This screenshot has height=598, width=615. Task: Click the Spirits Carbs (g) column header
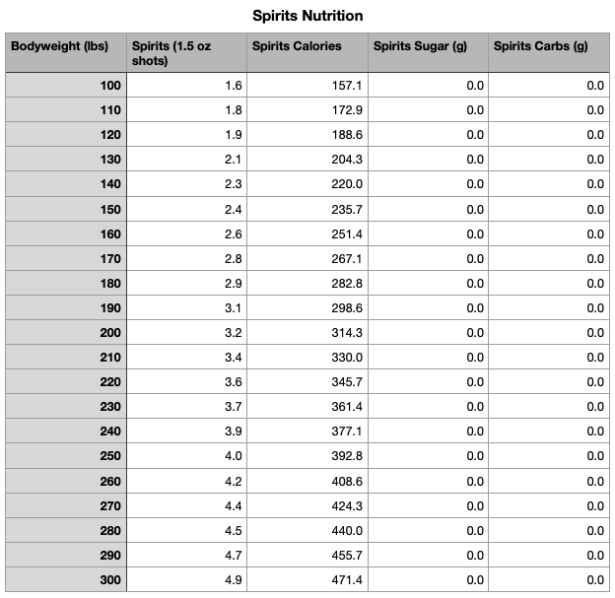pos(548,53)
